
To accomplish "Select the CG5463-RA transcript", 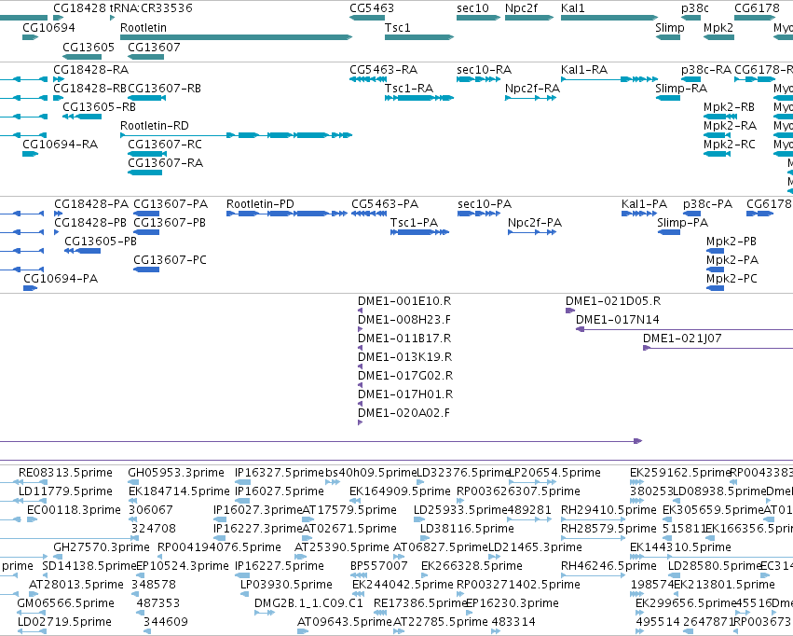I will click(368, 79).
